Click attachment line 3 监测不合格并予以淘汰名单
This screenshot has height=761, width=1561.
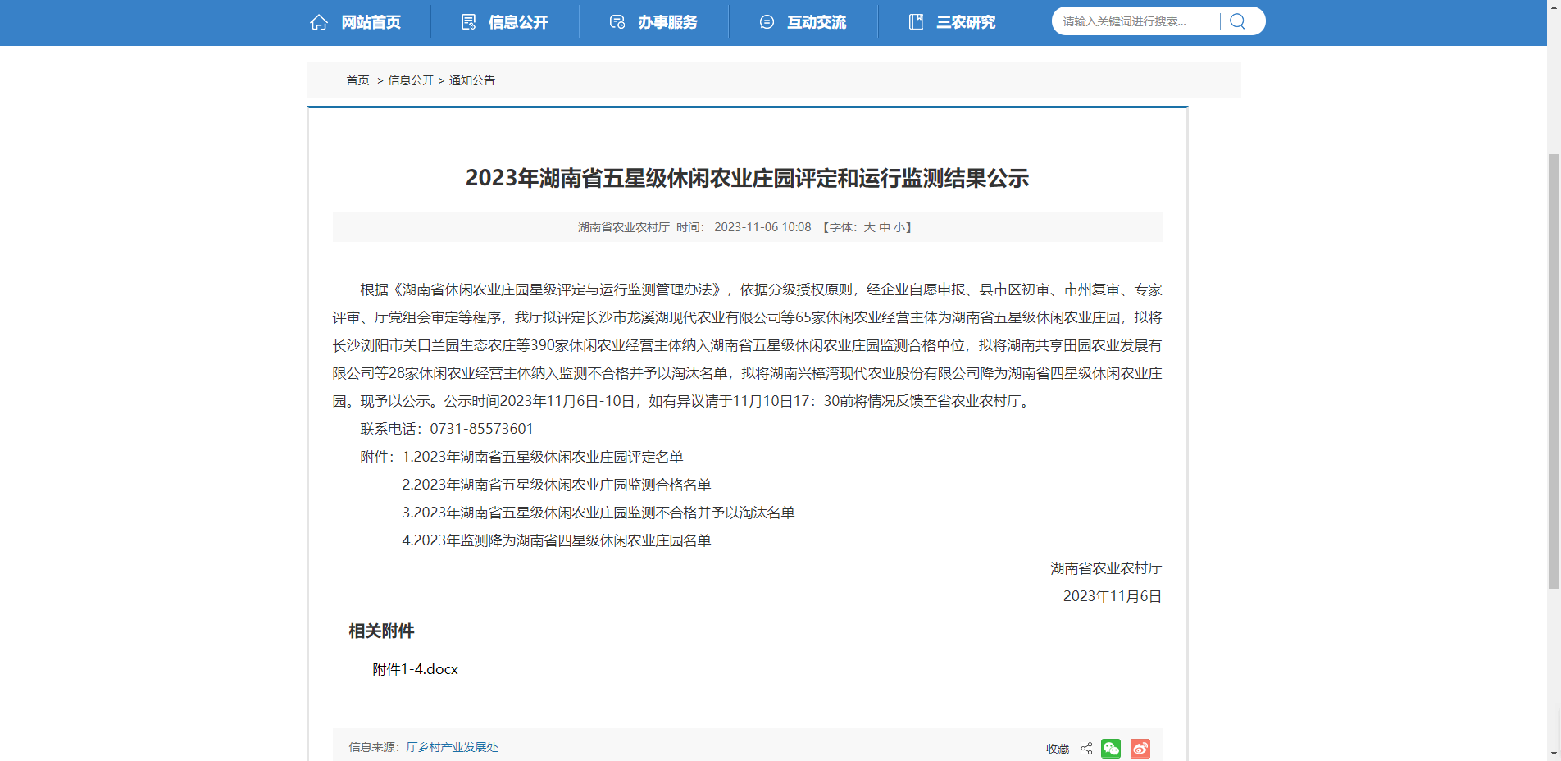[x=598, y=513]
